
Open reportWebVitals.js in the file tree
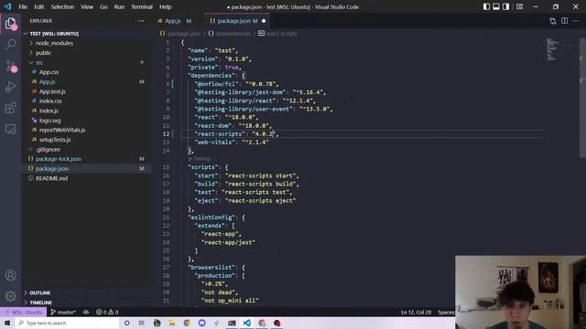pos(62,130)
